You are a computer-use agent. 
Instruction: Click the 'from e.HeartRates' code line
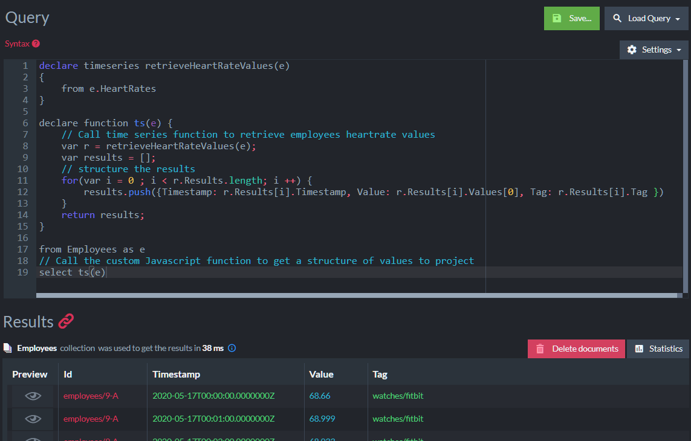[108, 89]
